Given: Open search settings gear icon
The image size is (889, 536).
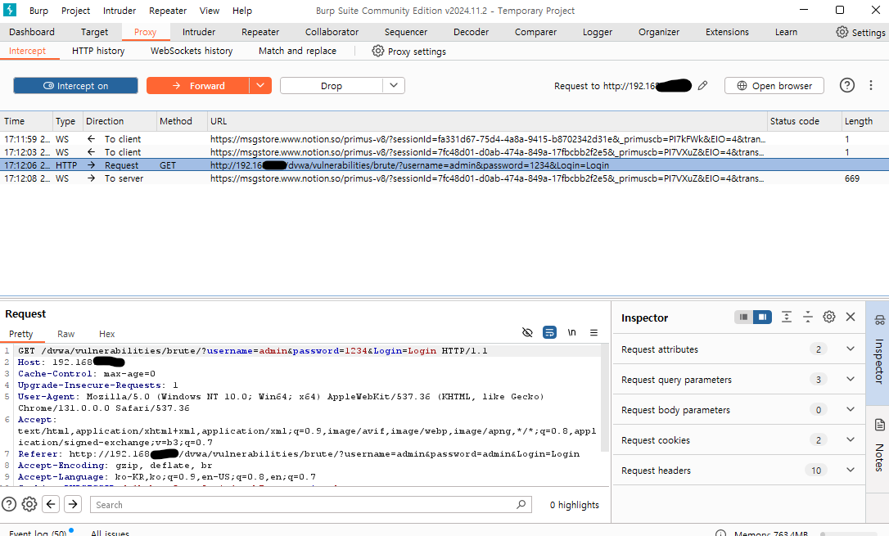Looking at the screenshot, I should click(29, 504).
